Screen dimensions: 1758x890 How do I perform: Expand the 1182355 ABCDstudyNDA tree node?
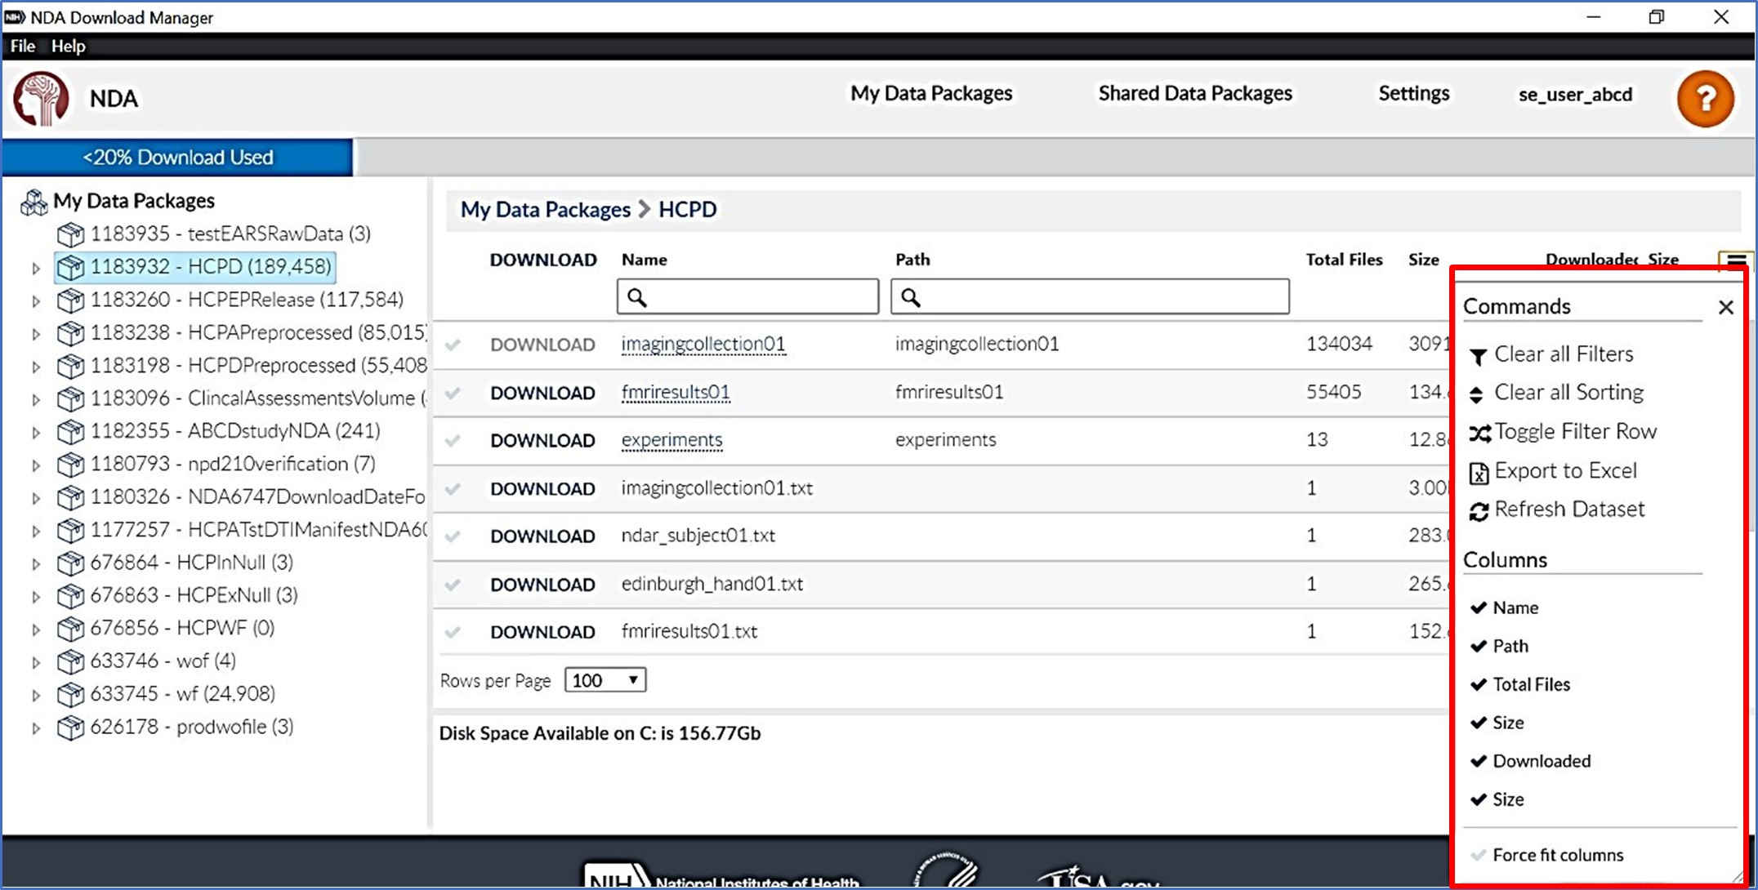click(x=35, y=432)
